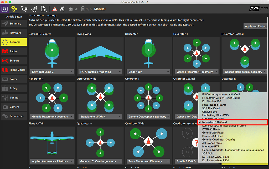Open the Flight Modes configuration page
This screenshot has width=269, height=169.
[14, 70]
